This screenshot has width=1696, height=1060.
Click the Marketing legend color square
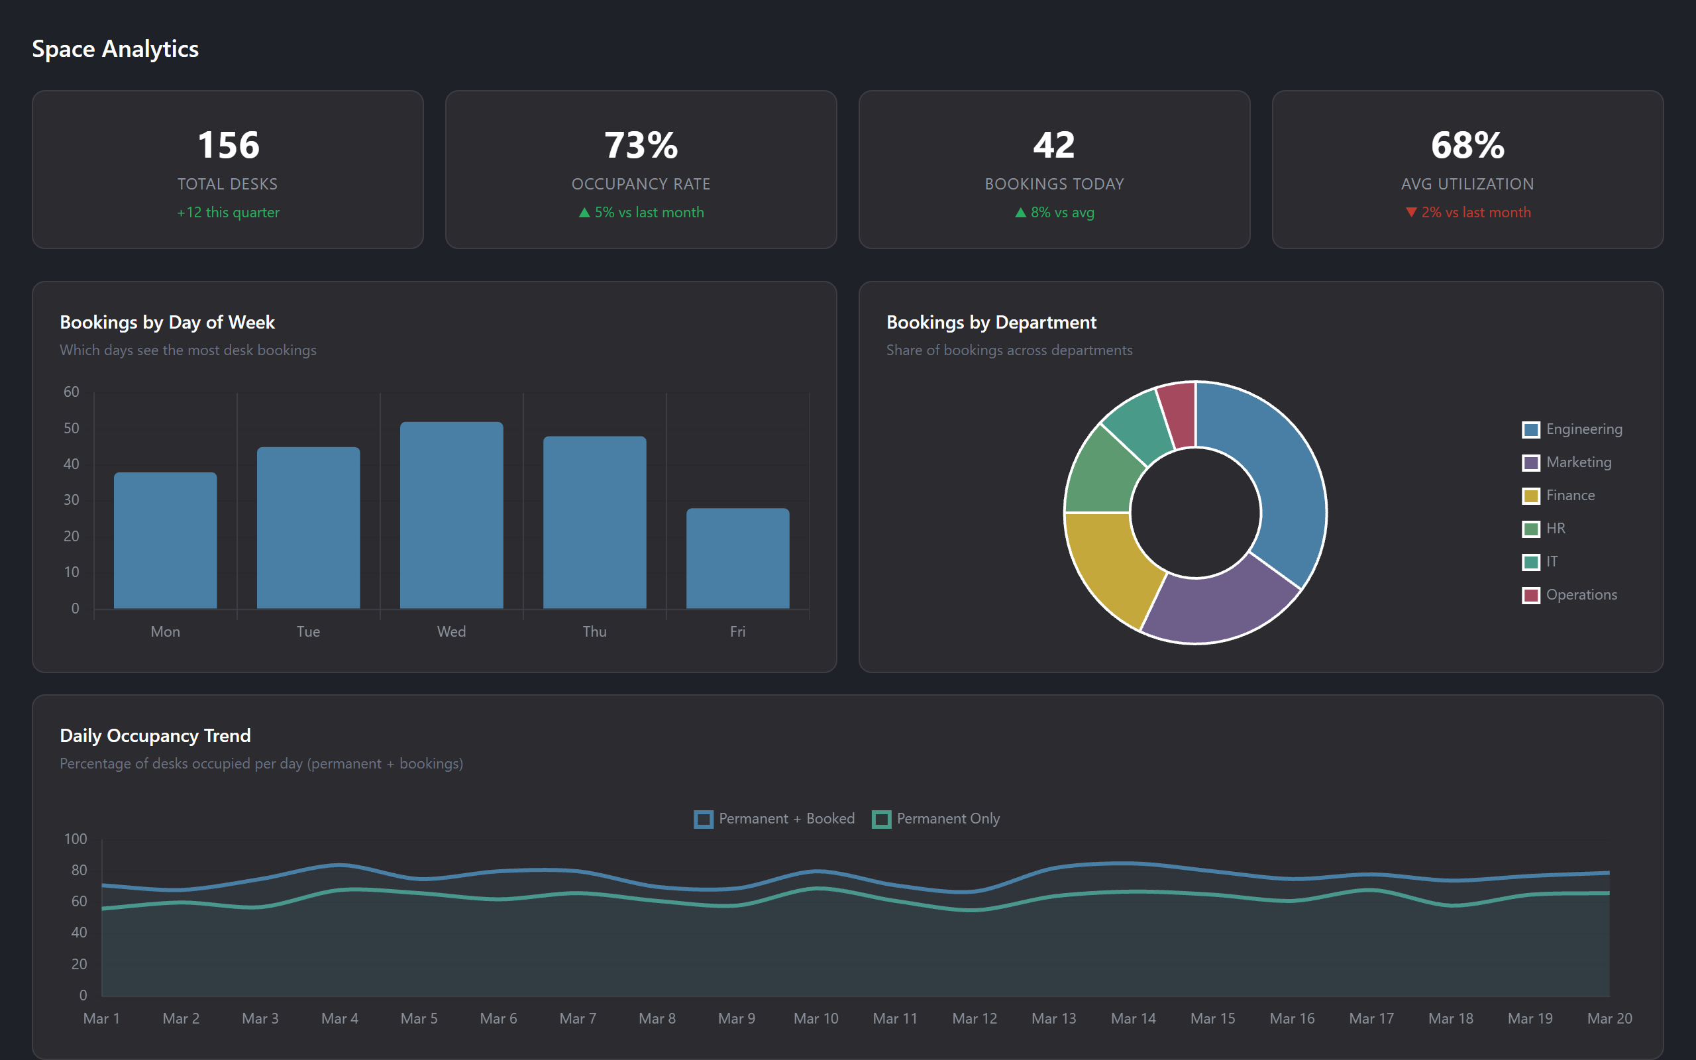(1530, 462)
